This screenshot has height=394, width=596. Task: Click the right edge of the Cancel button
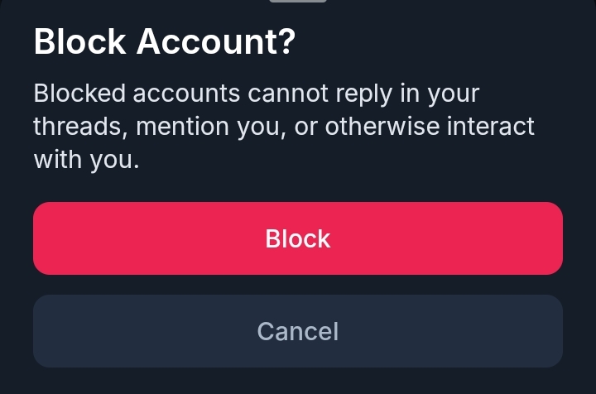tap(545, 331)
